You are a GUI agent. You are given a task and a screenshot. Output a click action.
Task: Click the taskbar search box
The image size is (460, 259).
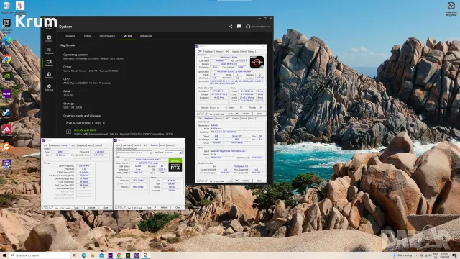point(40,255)
